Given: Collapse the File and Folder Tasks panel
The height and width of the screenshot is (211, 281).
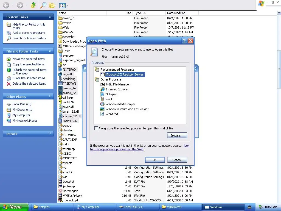Looking at the screenshot, I should [x=50, y=51].
